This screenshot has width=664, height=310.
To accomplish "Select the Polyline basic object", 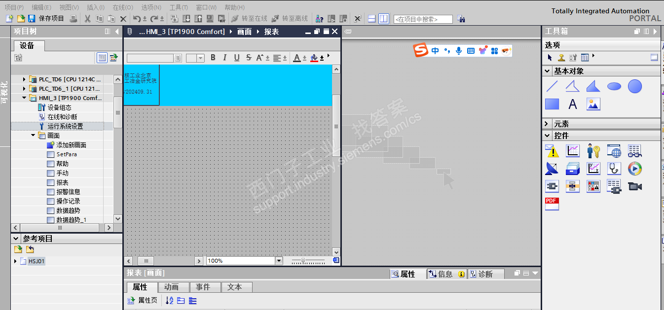I will 573,87.
